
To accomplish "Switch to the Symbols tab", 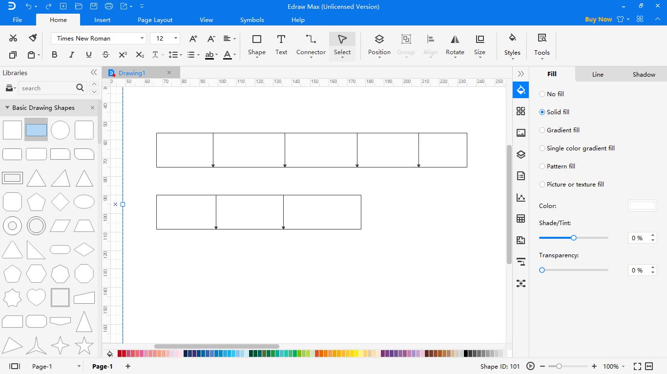I will pos(252,20).
